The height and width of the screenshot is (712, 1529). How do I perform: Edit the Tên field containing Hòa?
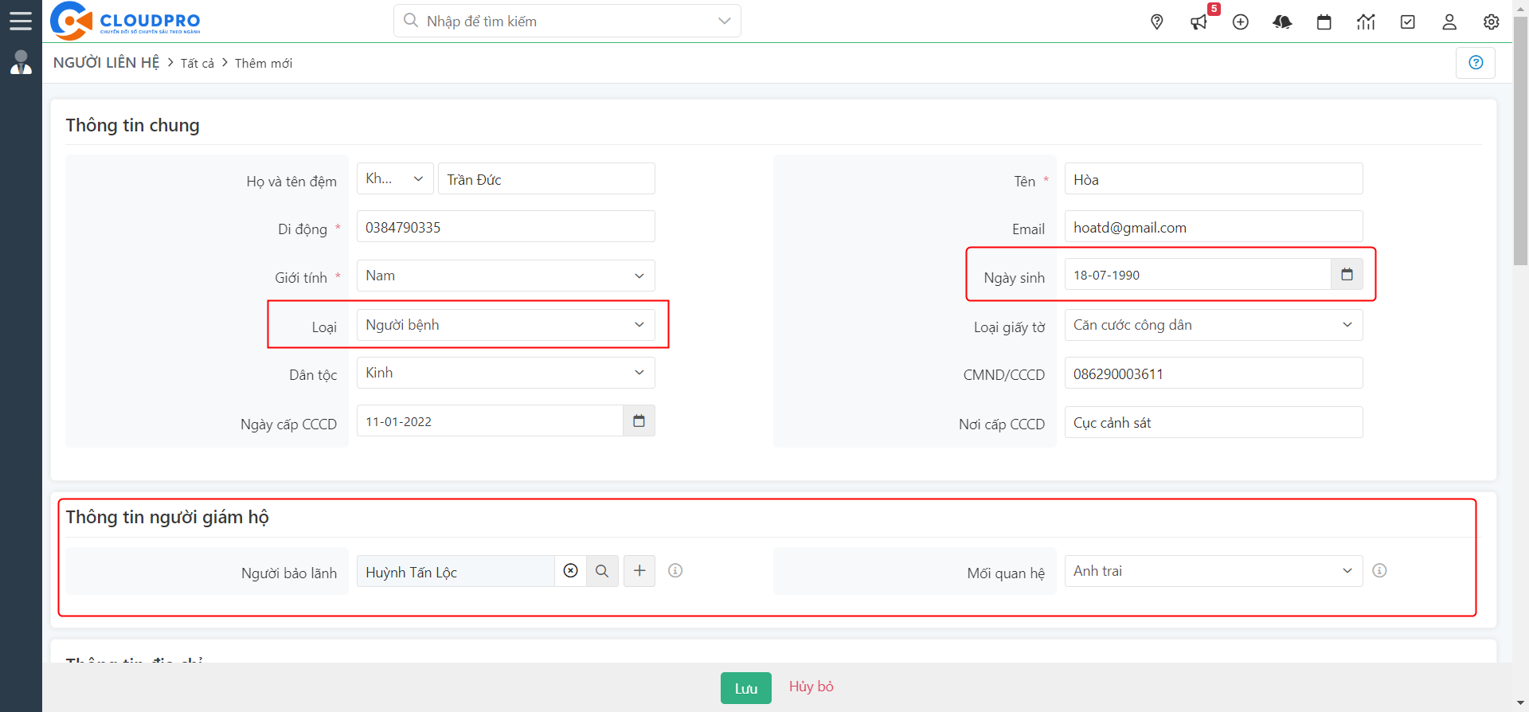coord(1213,178)
